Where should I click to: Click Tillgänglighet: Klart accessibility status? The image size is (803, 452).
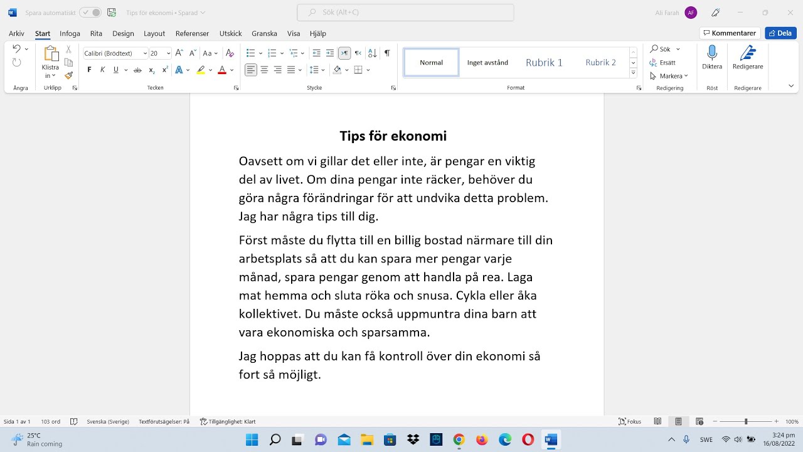tap(228, 422)
